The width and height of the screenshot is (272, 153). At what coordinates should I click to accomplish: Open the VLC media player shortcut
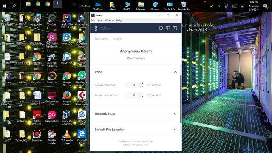coord(67,137)
